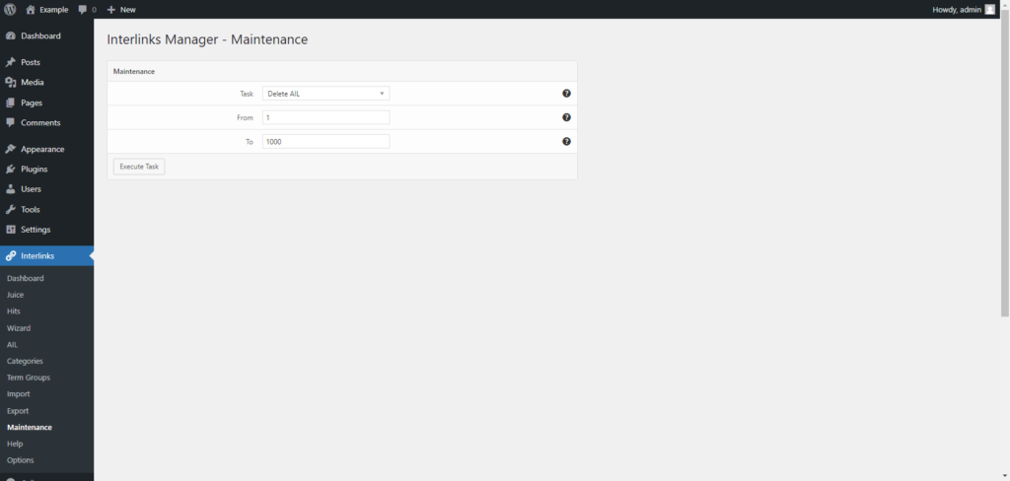Open the Juice submenu page

[x=16, y=295]
